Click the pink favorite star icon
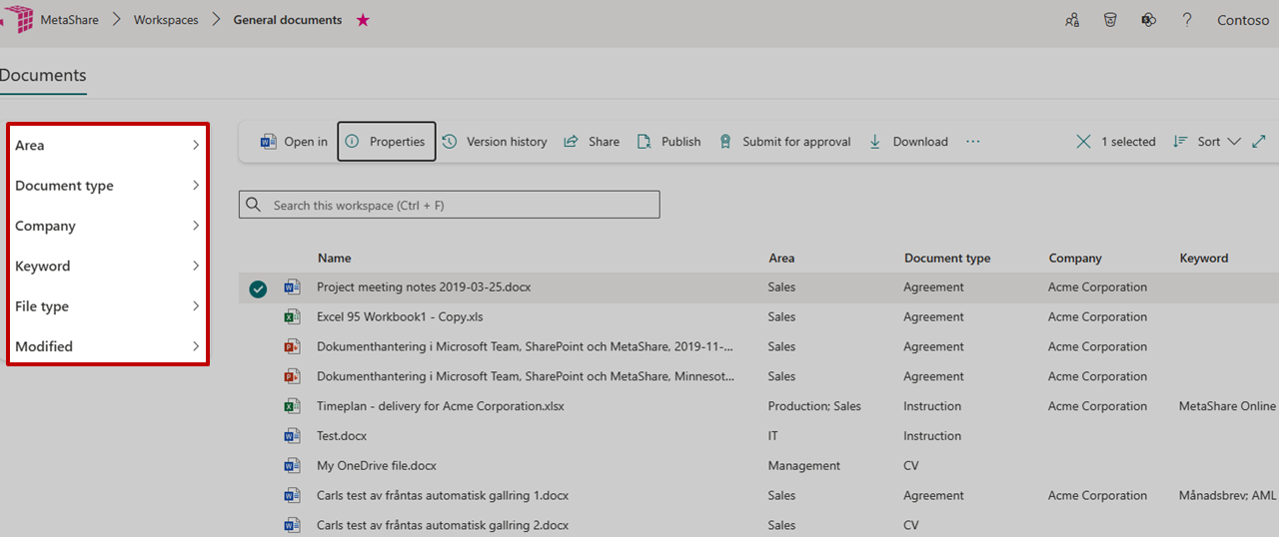Screen dimensions: 1279x537 tap(363, 20)
